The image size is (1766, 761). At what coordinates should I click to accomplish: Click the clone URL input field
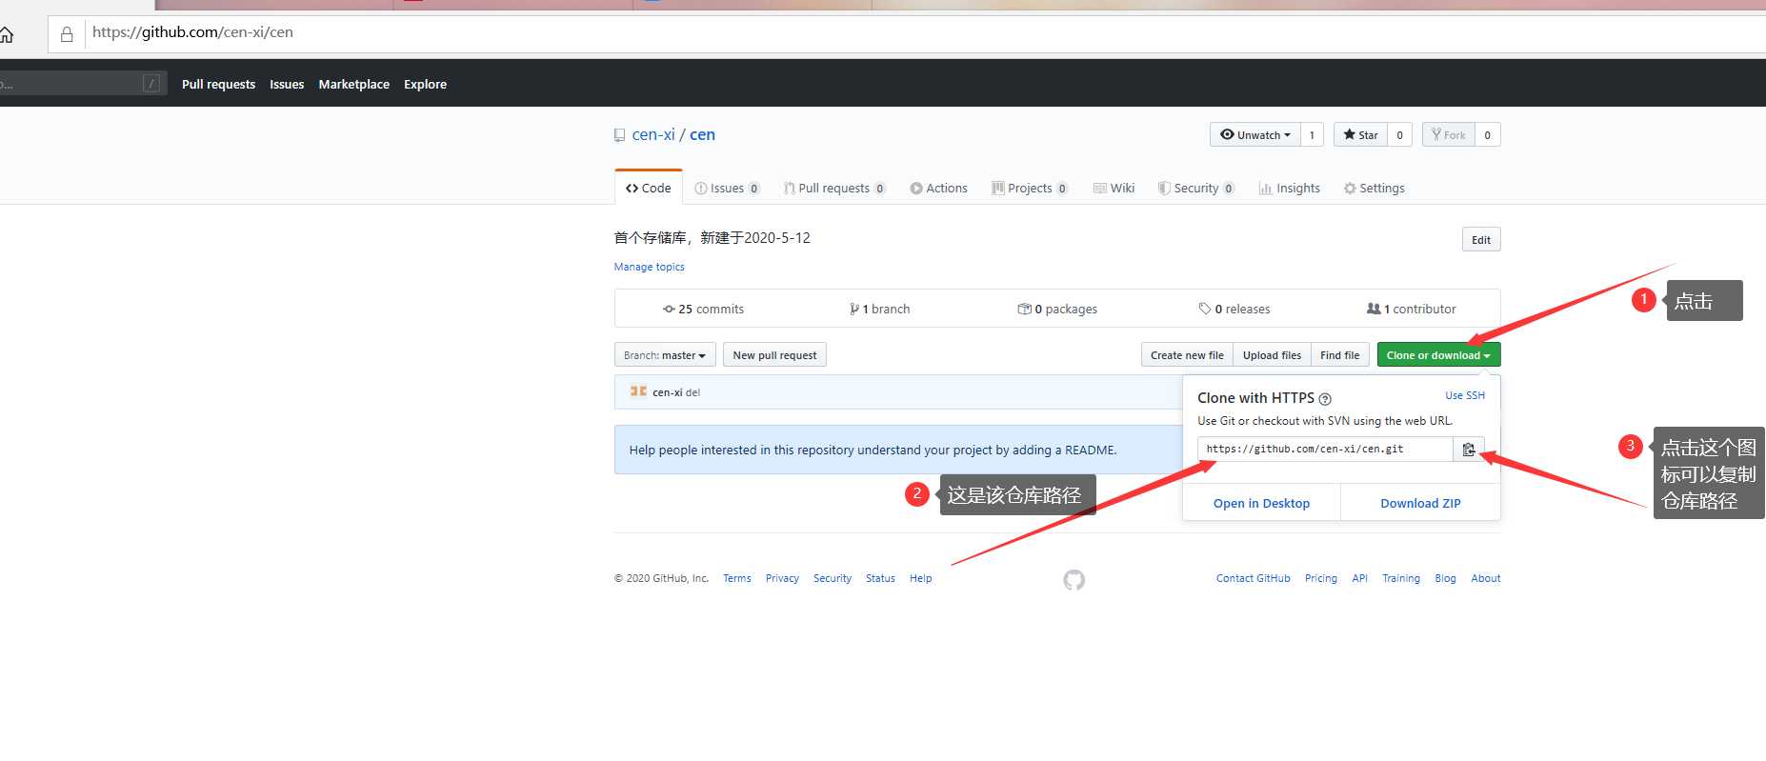tap(1325, 450)
